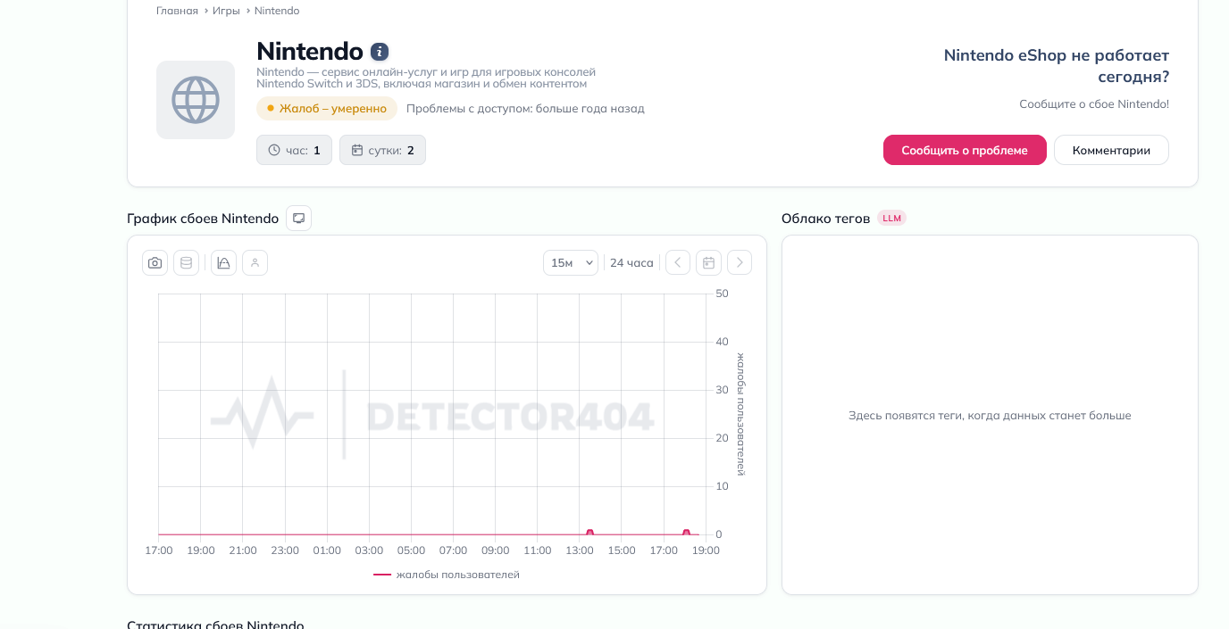The image size is (1229, 629).
Task: Click the Жалоб – умеренно status badge
Action: click(327, 109)
